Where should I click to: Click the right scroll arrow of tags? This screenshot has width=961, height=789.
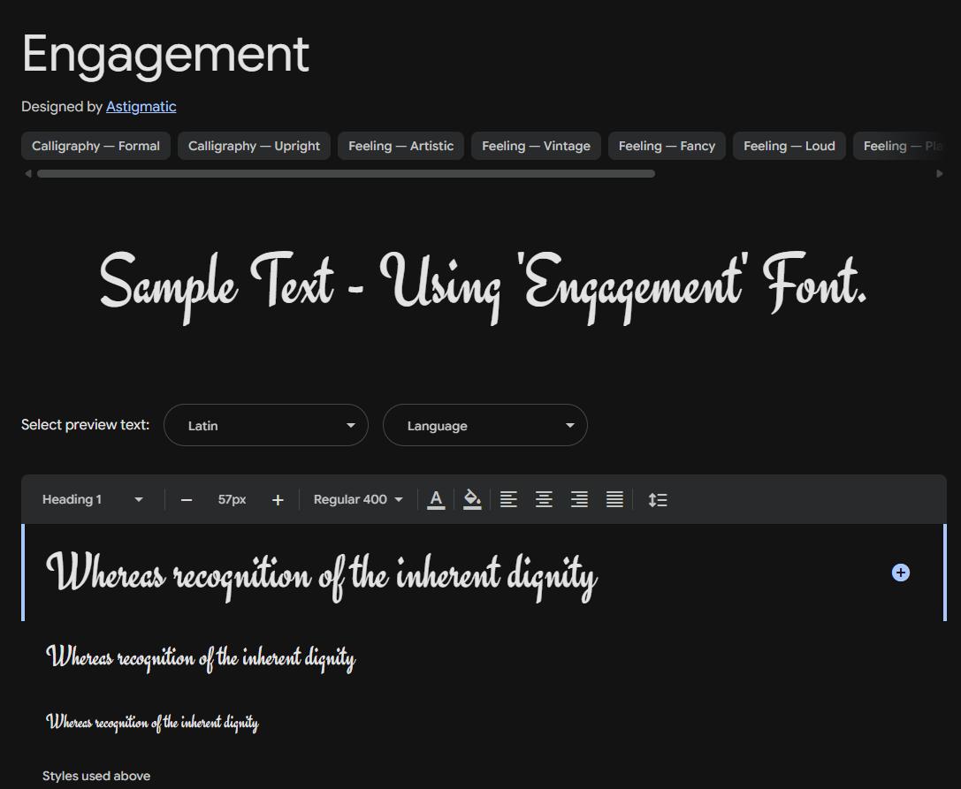coord(940,174)
